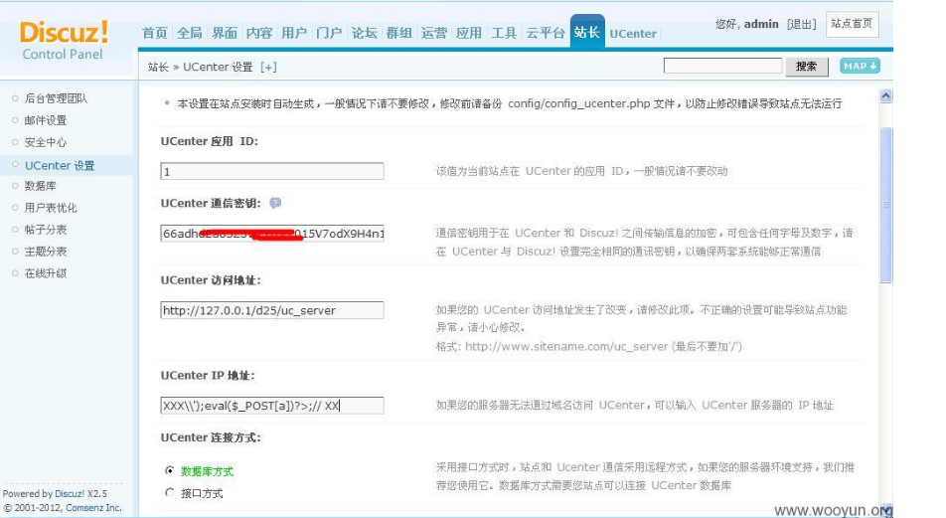This screenshot has height=518, width=946.
Task: Open the 应用 top menu
Action: tap(469, 33)
